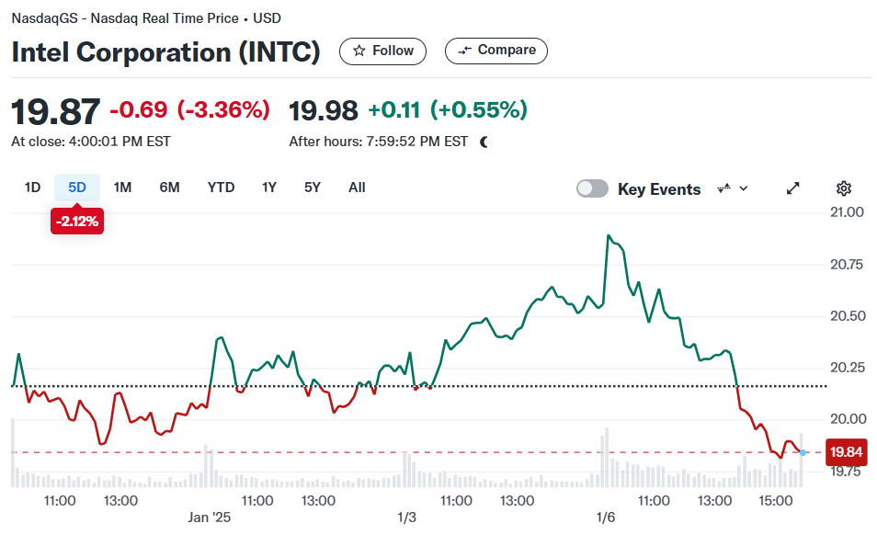Click the Intel Corporation (INTC) title
Viewport: 877px width, 535px height.
(x=165, y=52)
